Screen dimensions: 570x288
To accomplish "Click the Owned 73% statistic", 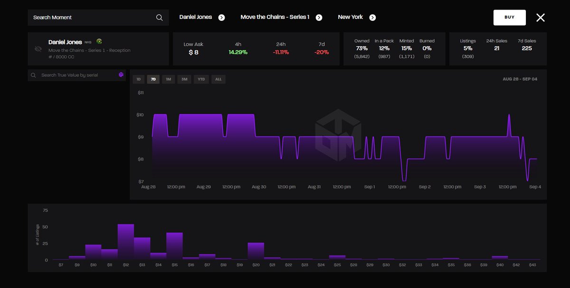I will 362,48.
